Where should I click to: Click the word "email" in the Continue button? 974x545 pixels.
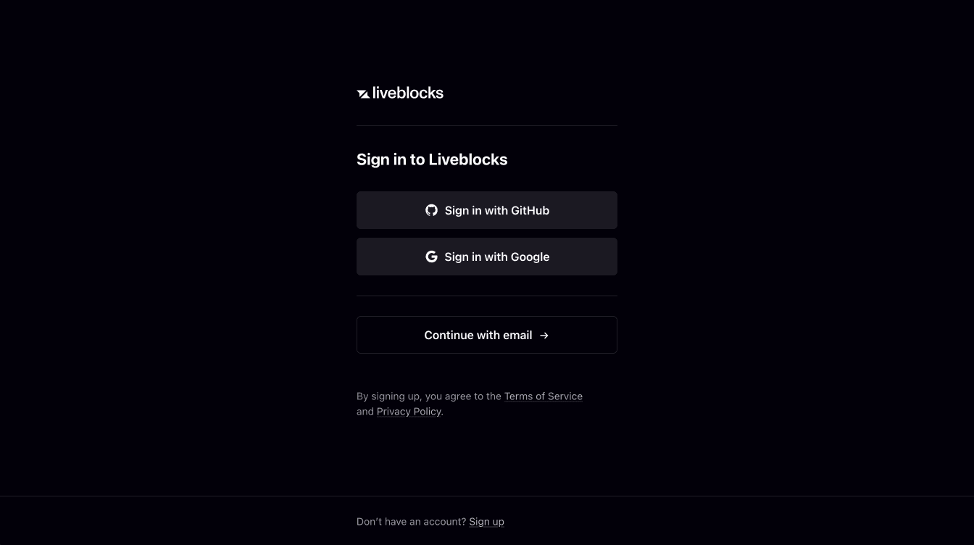(517, 335)
